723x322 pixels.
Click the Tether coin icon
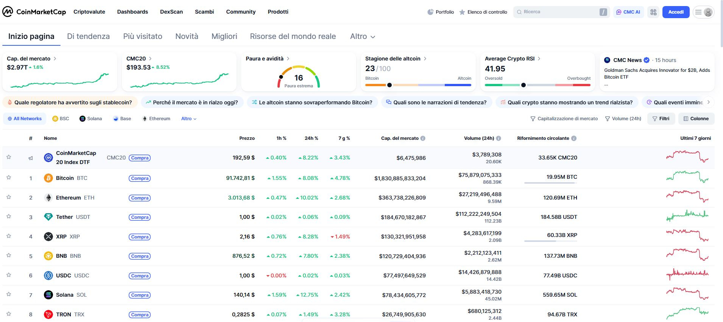[x=48, y=217]
